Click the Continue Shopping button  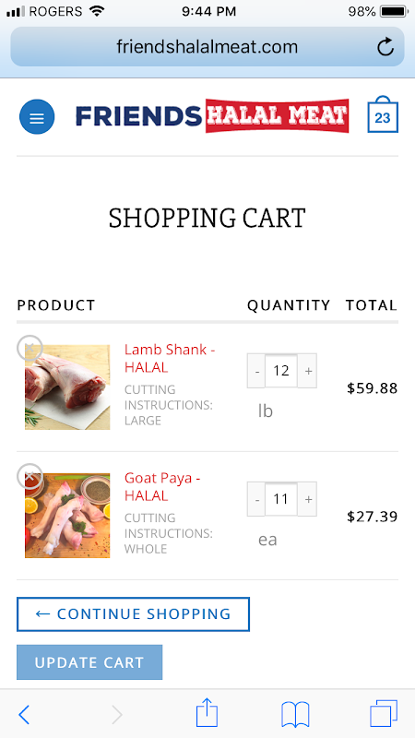point(133,614)
